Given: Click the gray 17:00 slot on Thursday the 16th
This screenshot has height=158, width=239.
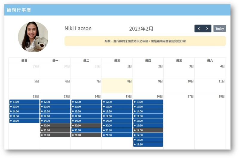Looking at the screenshot, I should 148,130.
